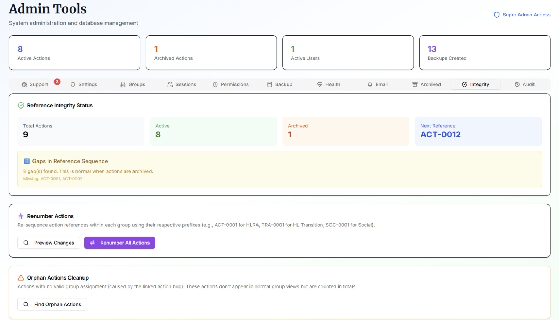This screenshot has width=559, height=320.
Task: Click the Archived tab box icon
Action: [x=415, y=84]
